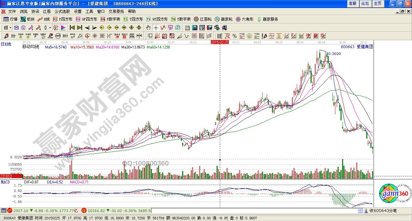This screenshot has height=221, width=412.
Task: Click the 论坛 forum button
Action: pos(365,4)
